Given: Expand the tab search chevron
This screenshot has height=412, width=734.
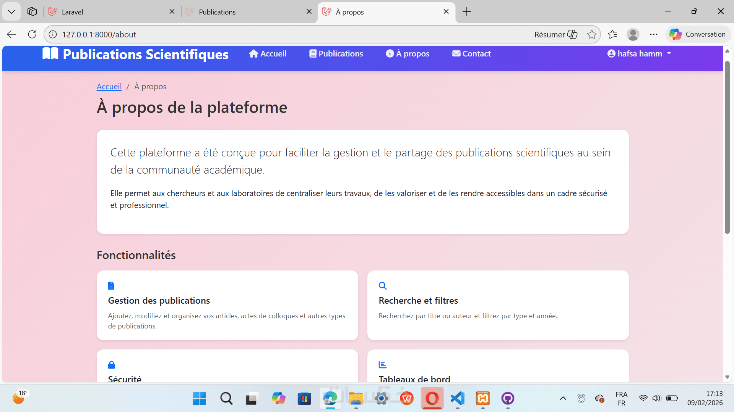Looking at the screenshot, I should coord(11,12).
